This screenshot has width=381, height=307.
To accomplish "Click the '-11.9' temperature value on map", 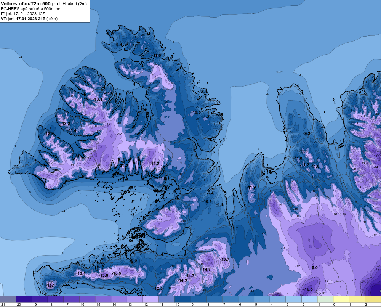I will coord(251,187).
